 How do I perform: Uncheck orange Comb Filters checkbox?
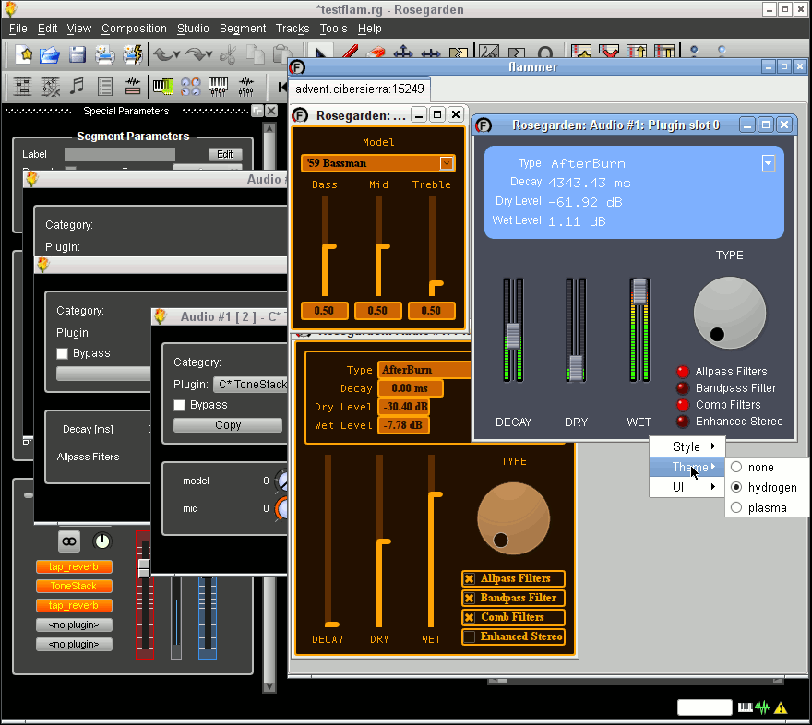[x=469, y=617]
